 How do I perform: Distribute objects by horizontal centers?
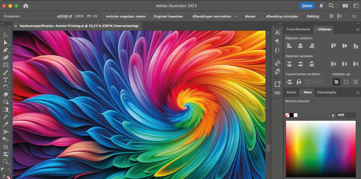point(345,64)
